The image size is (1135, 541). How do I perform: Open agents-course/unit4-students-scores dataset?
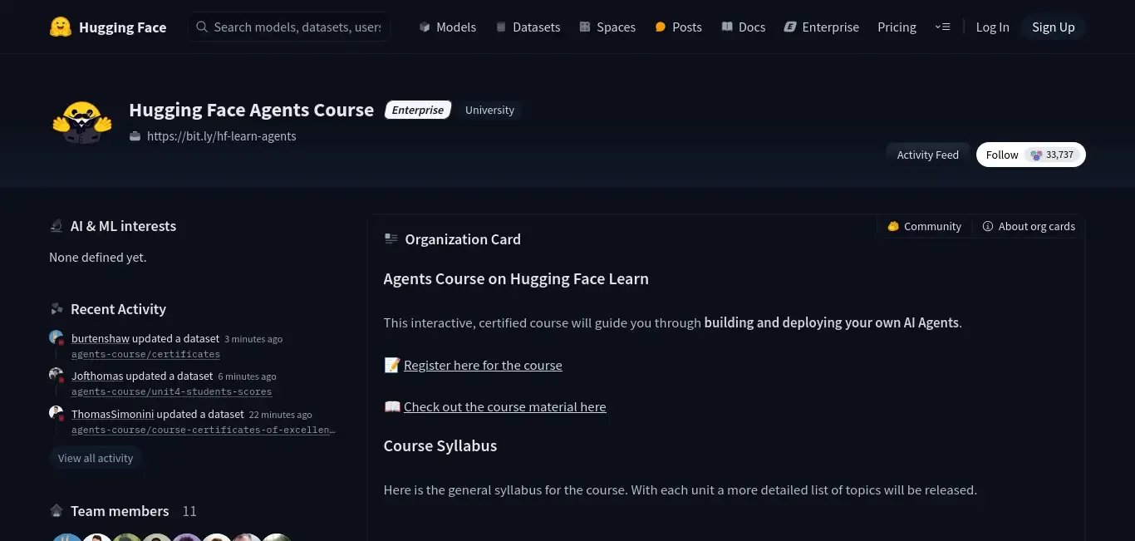pos(171,391)
